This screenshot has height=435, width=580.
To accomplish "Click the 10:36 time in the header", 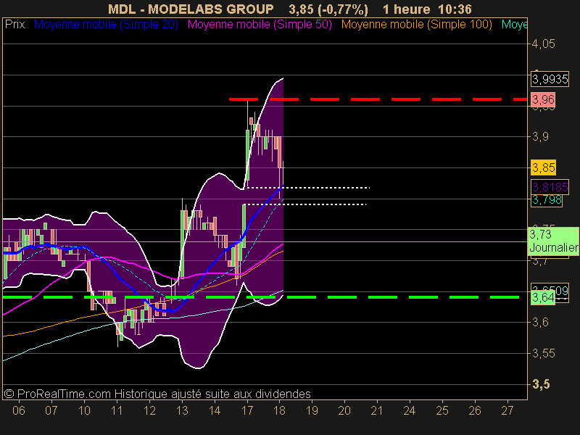I will [x=455, y=9].
